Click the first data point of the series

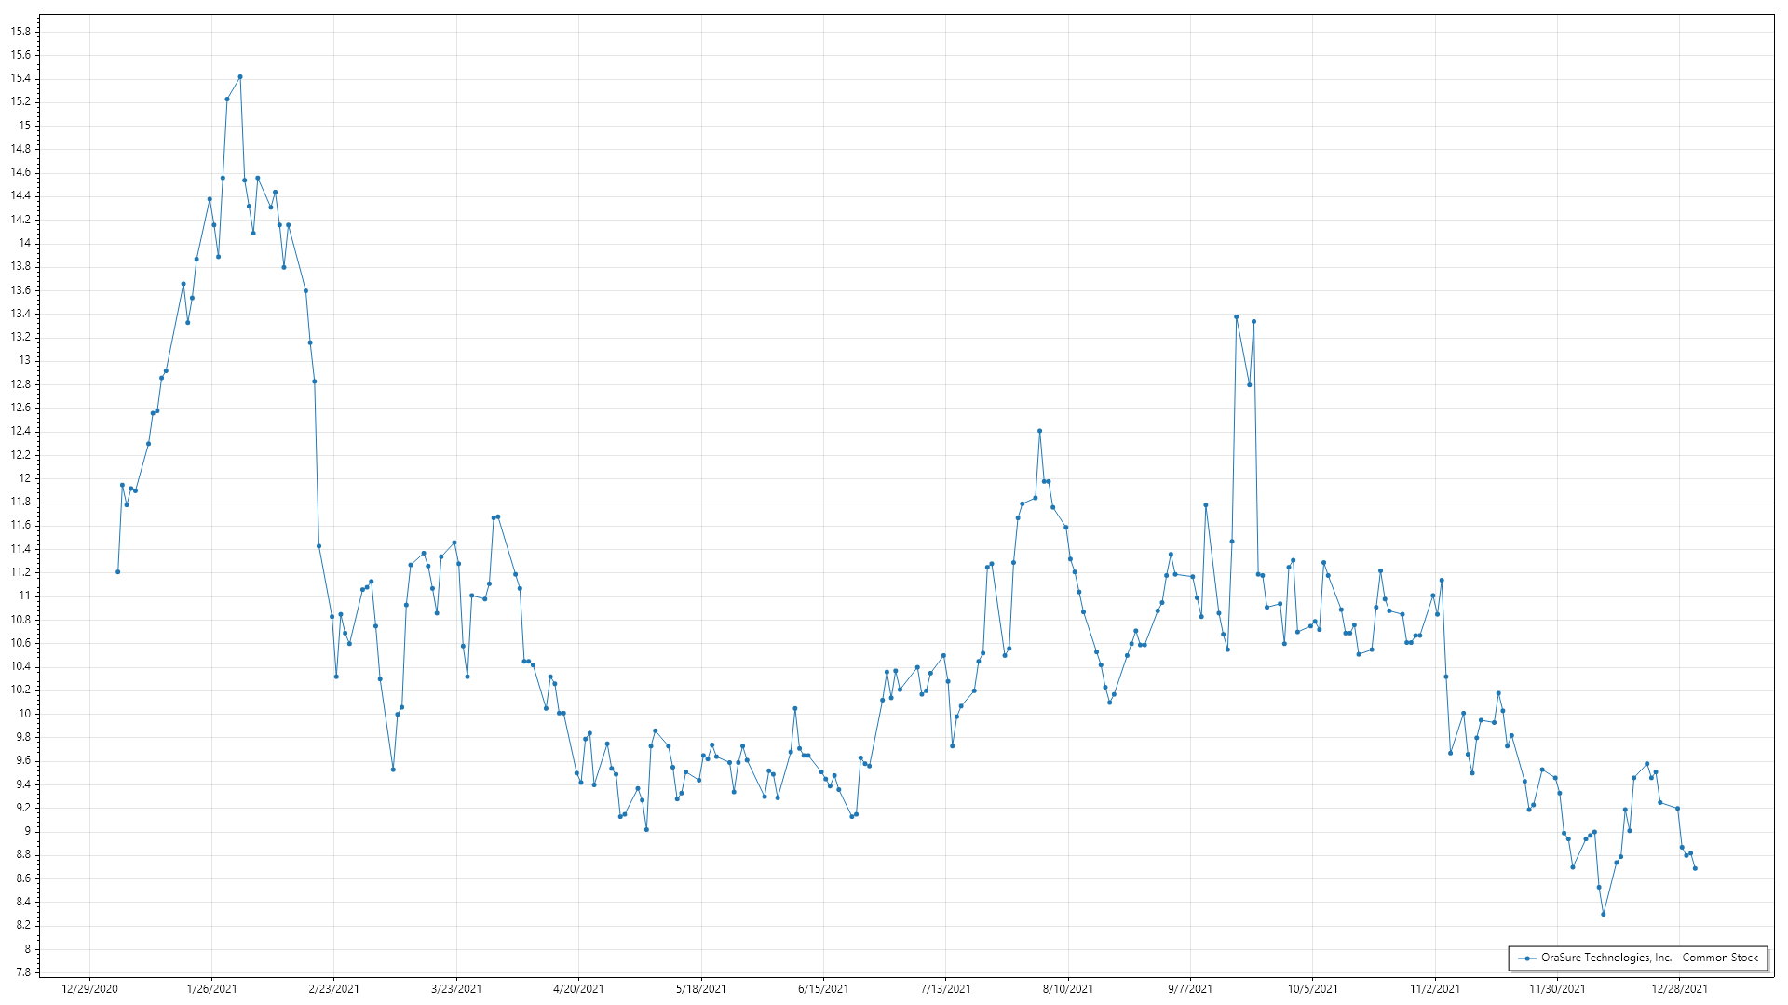(x=117, y=571)
